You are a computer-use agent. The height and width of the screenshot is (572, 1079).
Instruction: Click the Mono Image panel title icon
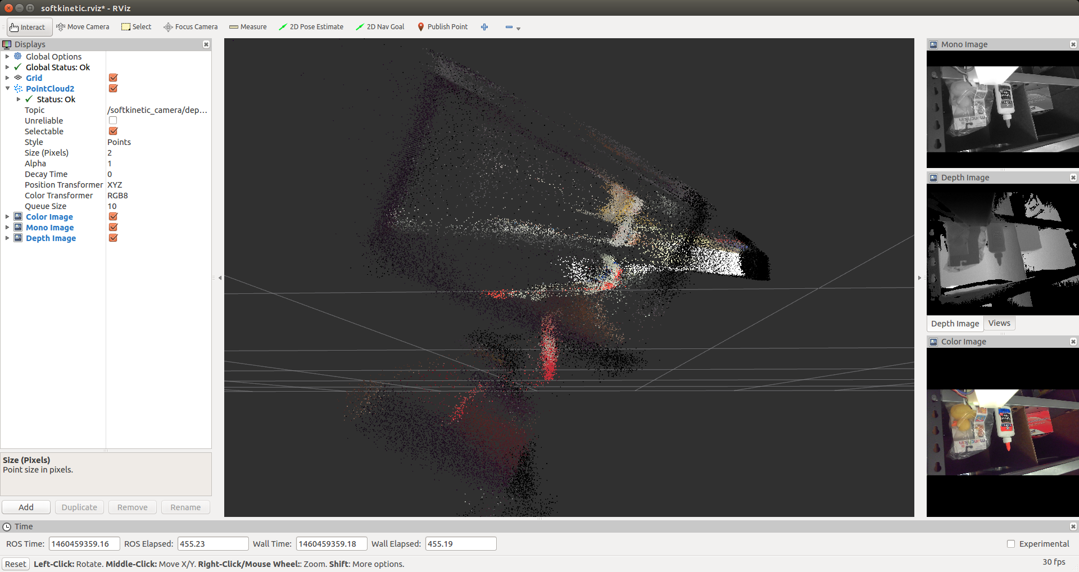933,44
